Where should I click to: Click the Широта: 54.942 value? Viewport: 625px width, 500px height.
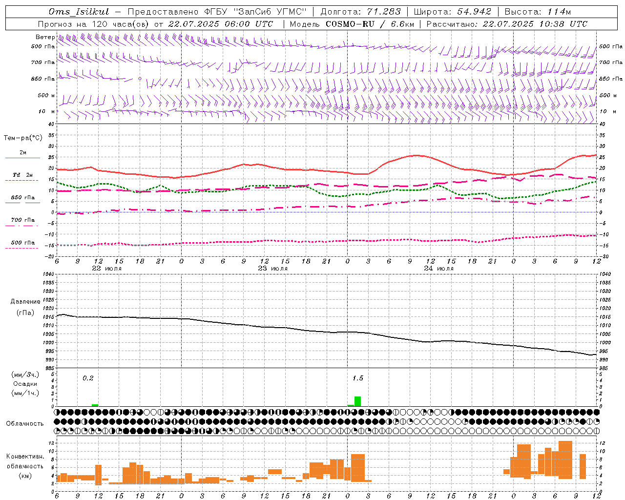pyautogui.click(x=453, y=12)
